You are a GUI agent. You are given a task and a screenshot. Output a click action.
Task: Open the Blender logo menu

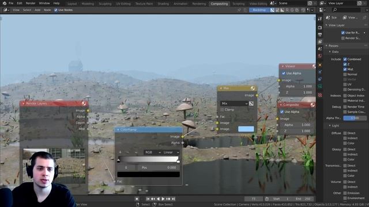pos(5,3)
